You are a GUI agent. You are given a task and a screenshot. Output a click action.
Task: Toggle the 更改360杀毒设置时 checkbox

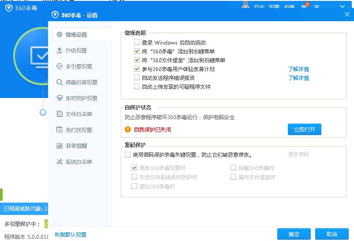(134, 168)
